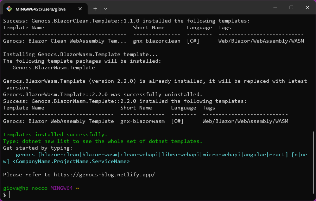Maximize the terminal window
The height and width of the screenshot is (201, 316).
(x=291, y=7)
